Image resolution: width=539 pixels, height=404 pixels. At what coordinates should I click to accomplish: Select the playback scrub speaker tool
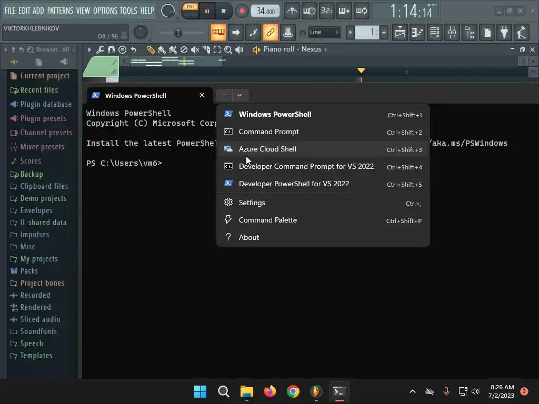click(239, 50)
